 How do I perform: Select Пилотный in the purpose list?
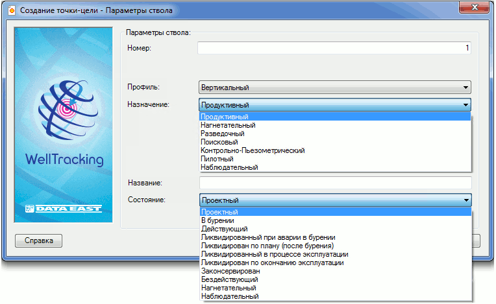point(217,159)
